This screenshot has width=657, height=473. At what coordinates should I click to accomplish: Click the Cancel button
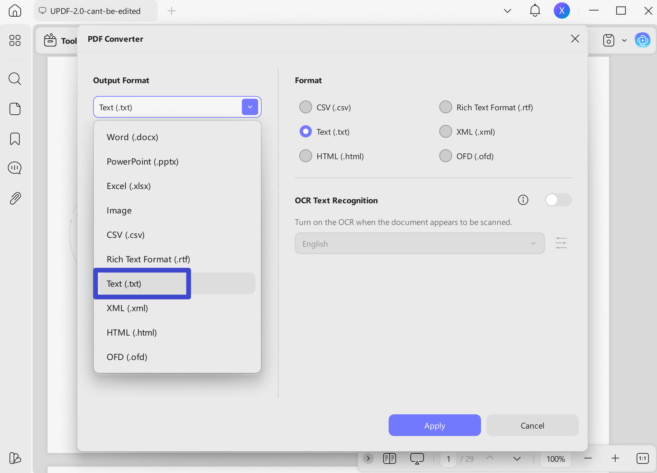pos(533,425)
